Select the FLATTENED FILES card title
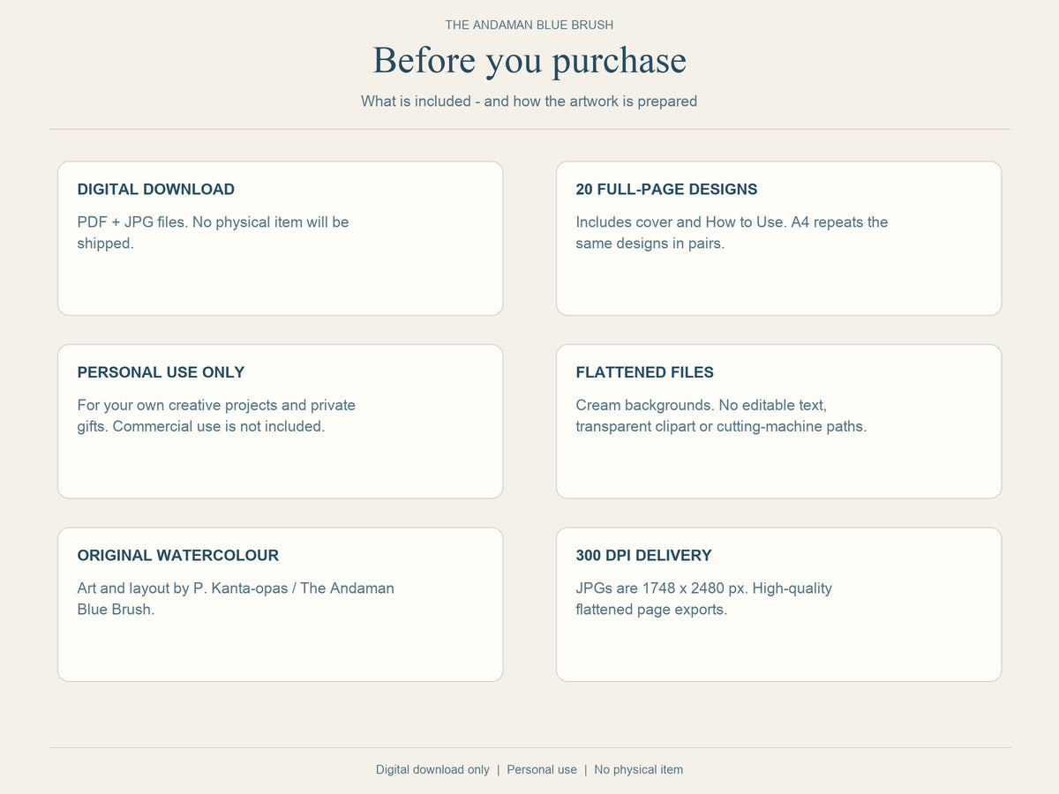This screenshot has height=794, width=1059. click(644, 372)
